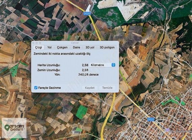Viewport: 192px width, 140px height.
Task: Click the 340,08 derece heading value
Action: [88, 75]
